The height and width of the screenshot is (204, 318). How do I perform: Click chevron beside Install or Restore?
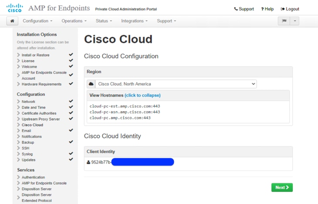[18, 55]
